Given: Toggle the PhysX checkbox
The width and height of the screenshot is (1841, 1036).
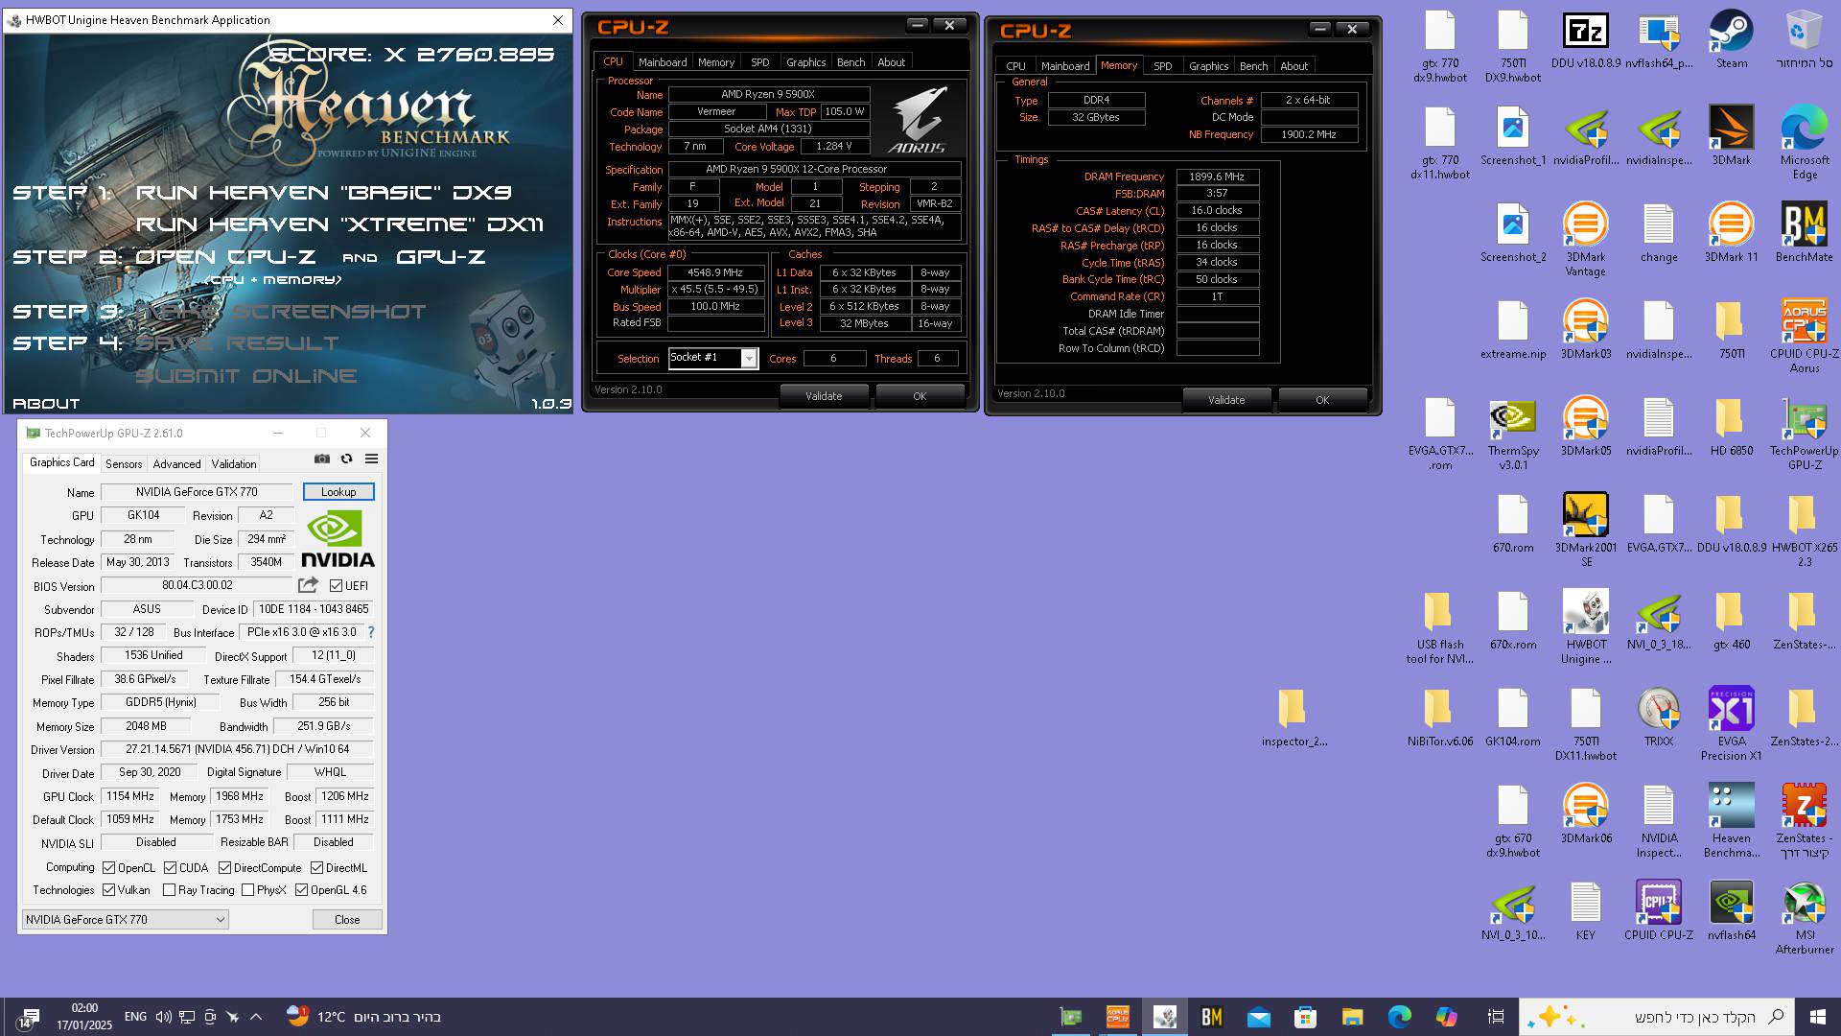Looking at the screenshot, I should click(x=247, y=890).
